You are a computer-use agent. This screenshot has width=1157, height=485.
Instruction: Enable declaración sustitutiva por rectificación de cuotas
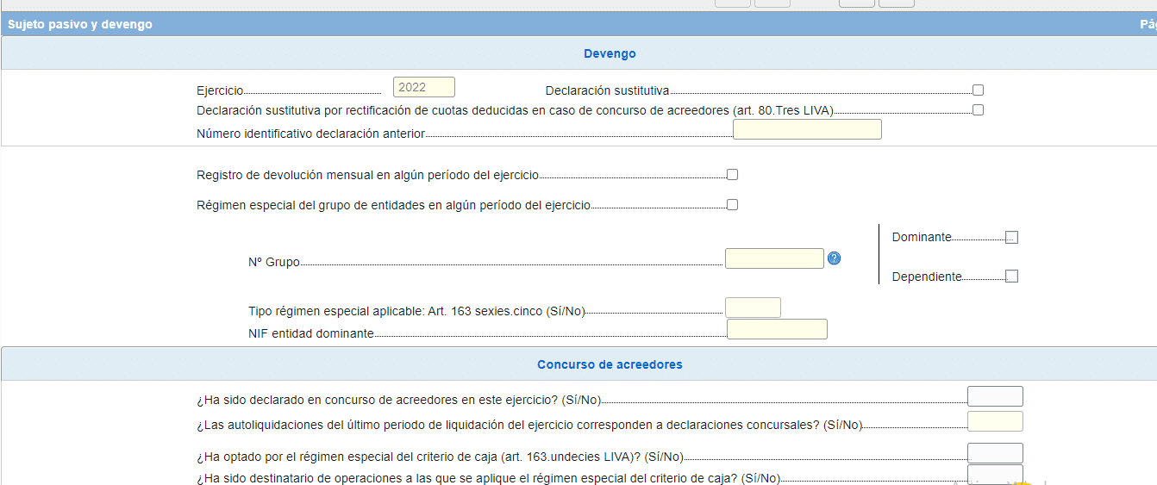978,110
